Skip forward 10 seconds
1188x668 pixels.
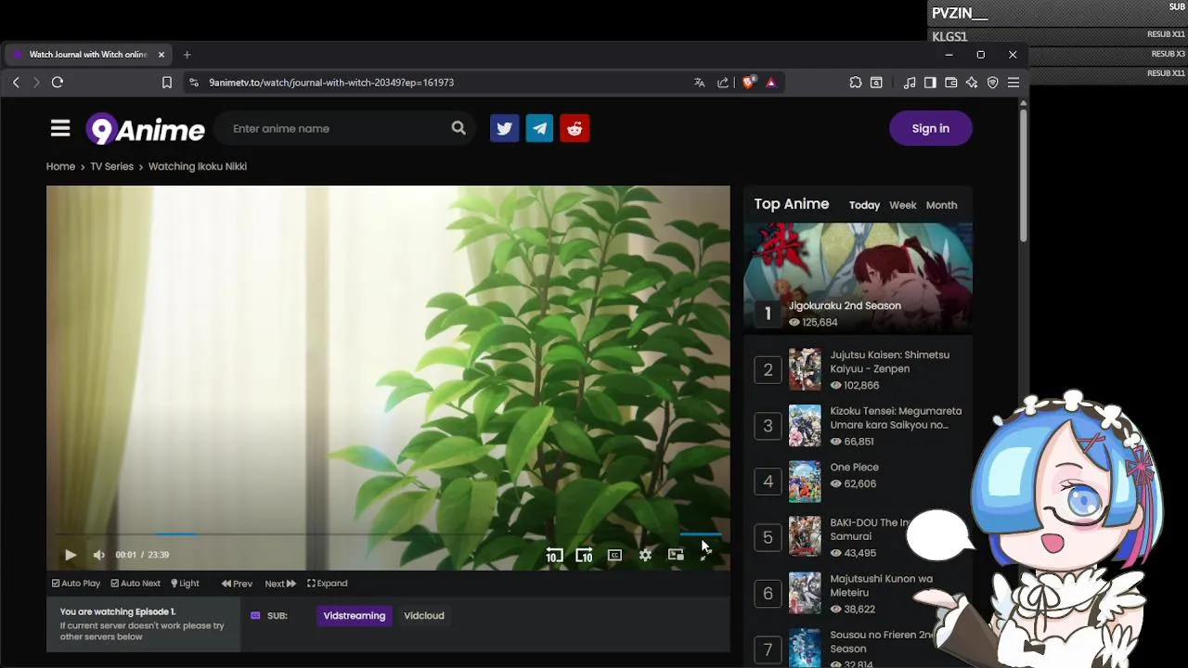click(584, 555)
